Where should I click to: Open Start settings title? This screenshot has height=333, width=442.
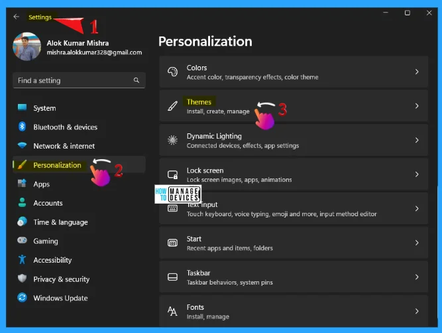coord(194,239)
